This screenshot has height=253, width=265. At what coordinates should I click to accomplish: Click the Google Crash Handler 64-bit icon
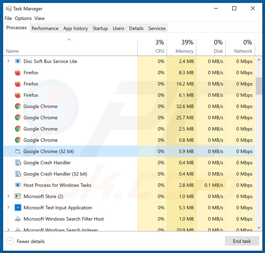(x=18, y=163)
